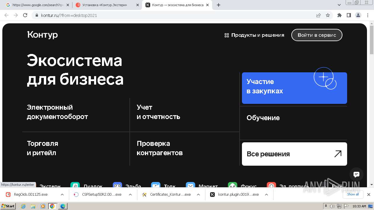This screenshot has width=374, height=210.
Task: Click the address bar URL
Action: pos(69,15)
